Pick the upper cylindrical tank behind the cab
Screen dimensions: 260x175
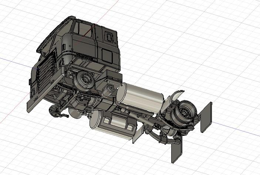tap(140, 98)
